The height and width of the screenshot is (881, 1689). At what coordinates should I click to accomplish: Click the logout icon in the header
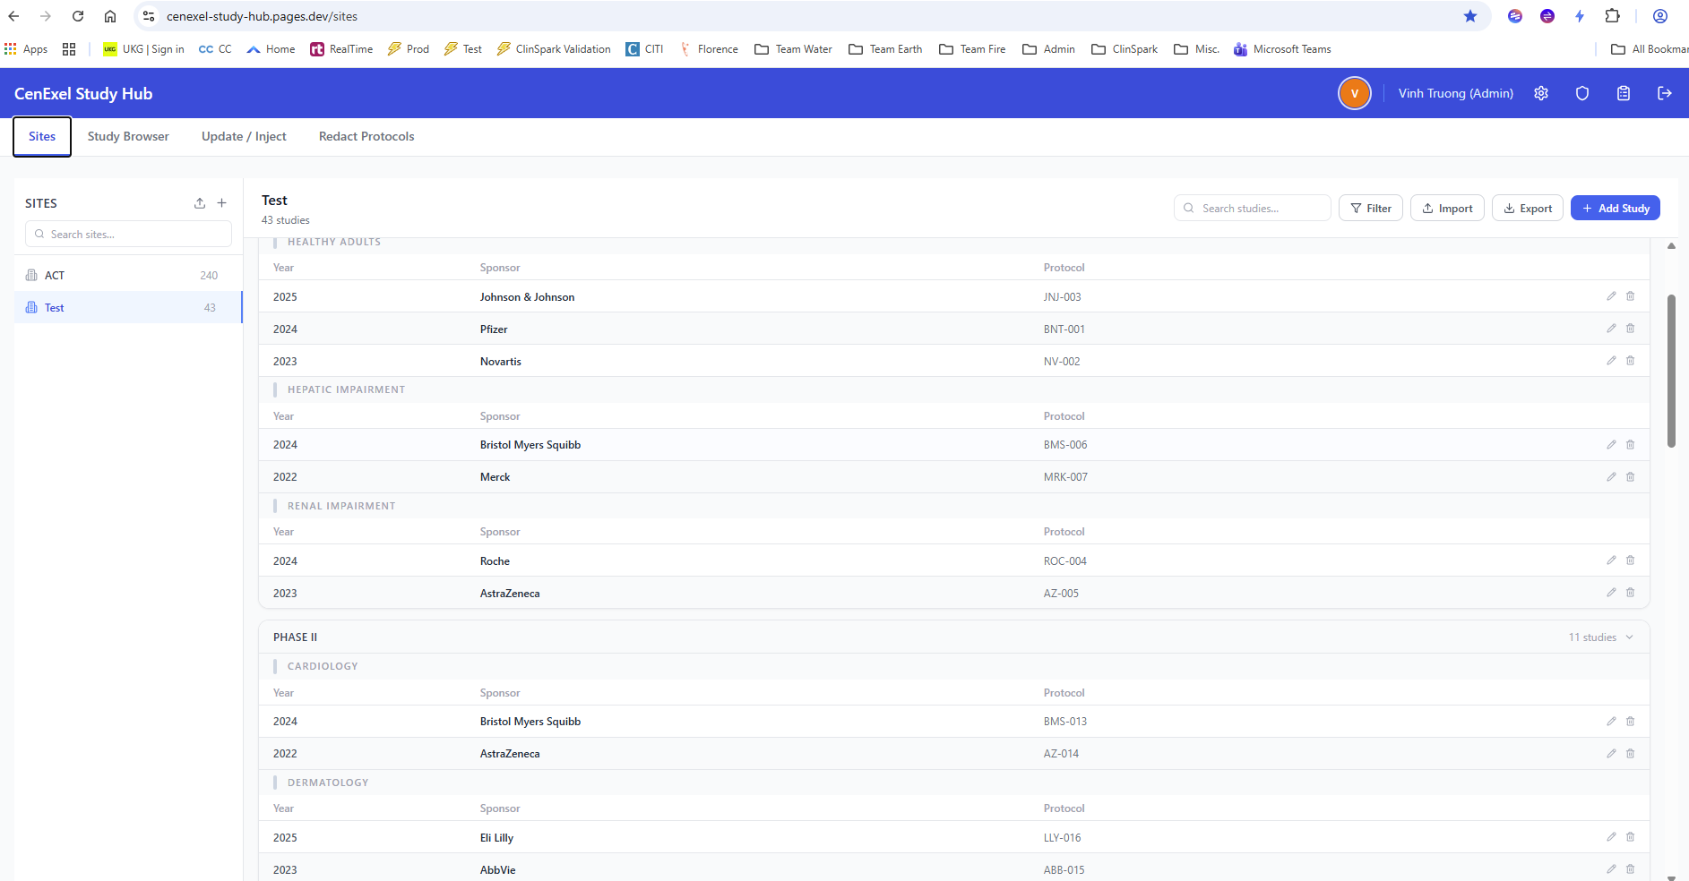[1665, 93]
